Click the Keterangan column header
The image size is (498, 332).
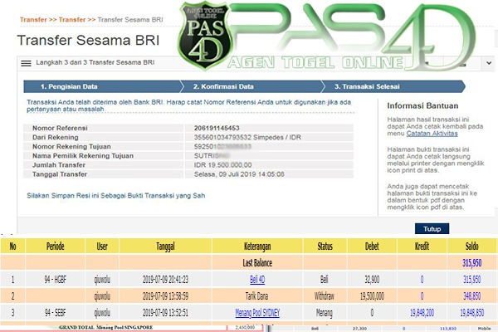tap(257, 247)
